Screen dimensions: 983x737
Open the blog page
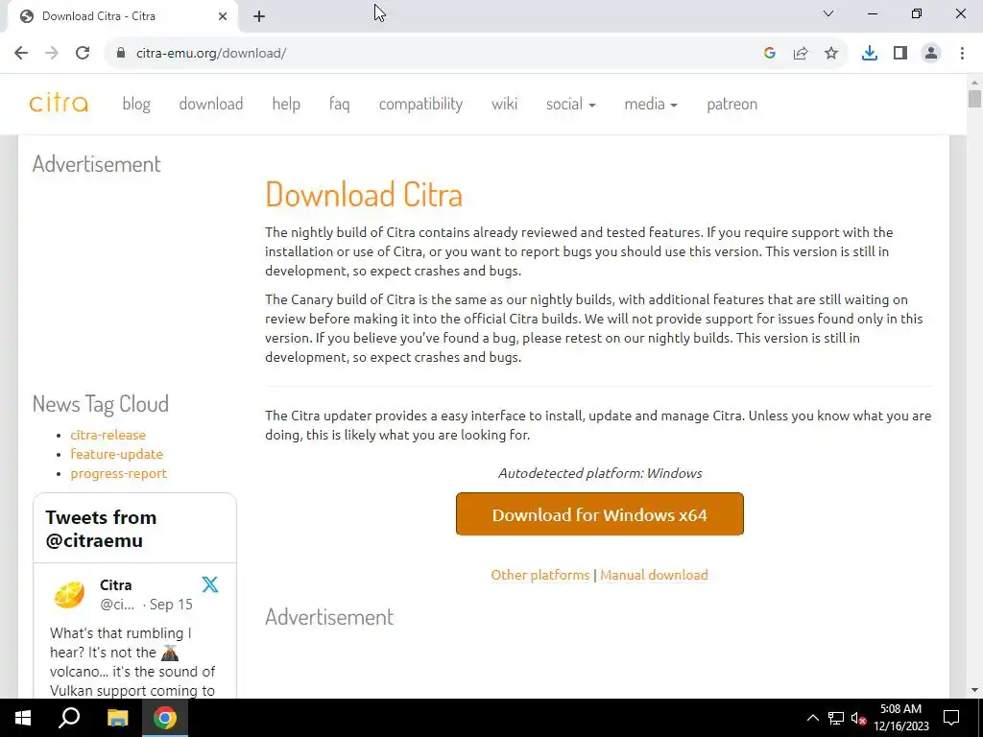tap(136, 104)
